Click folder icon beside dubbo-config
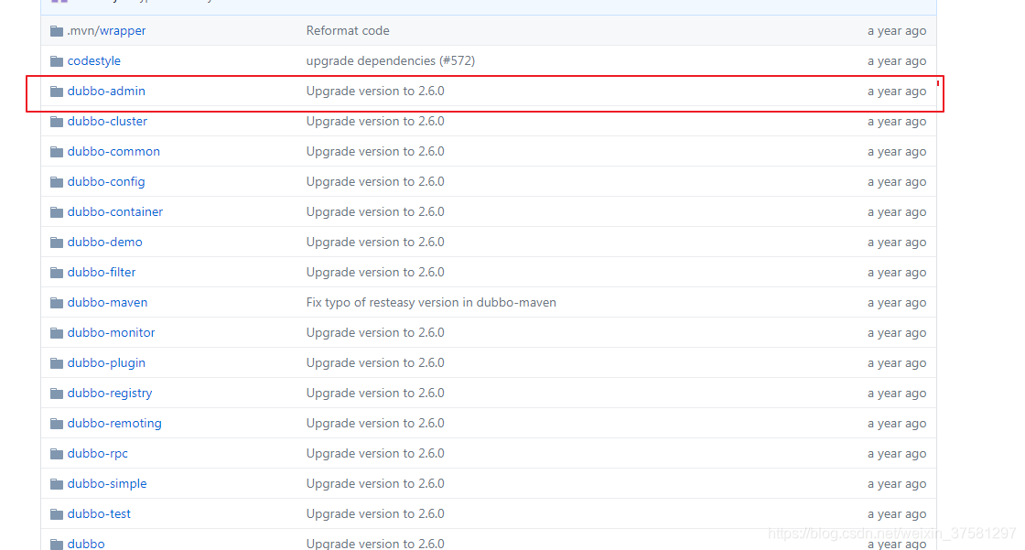Viewport: 1025px width, 550px height. click(57, 182)
